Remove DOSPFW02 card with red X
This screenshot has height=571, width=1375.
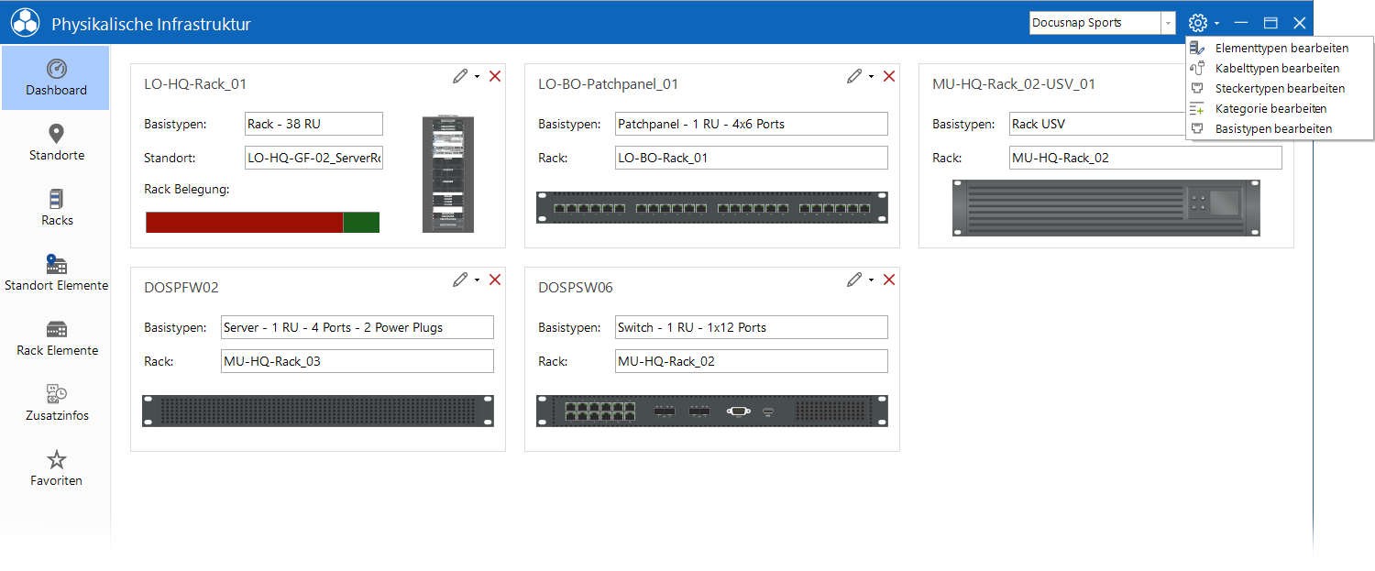(x=495, y=280)
